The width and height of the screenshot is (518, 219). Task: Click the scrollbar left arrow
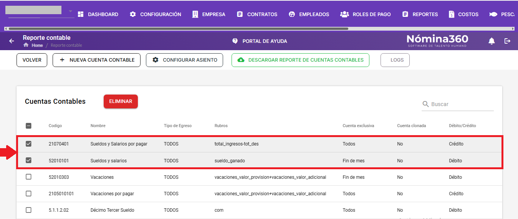point(5,29)
